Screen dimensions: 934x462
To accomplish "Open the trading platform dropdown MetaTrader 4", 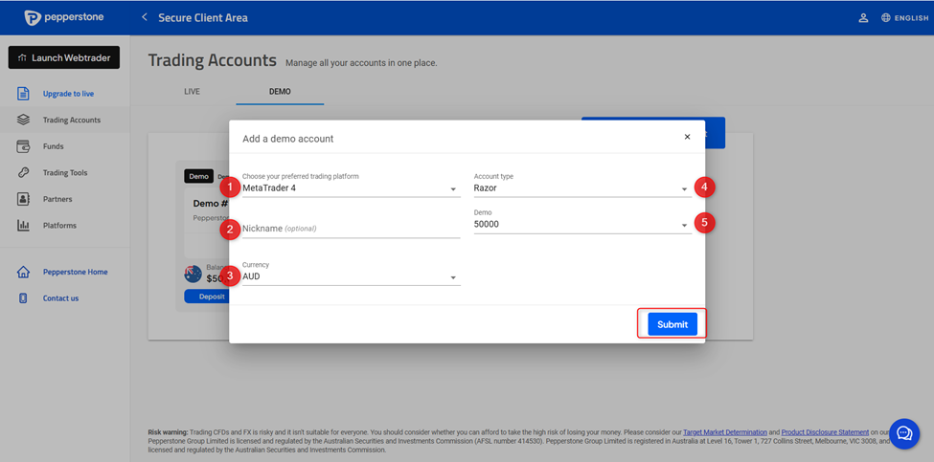I will pos(351,188).
